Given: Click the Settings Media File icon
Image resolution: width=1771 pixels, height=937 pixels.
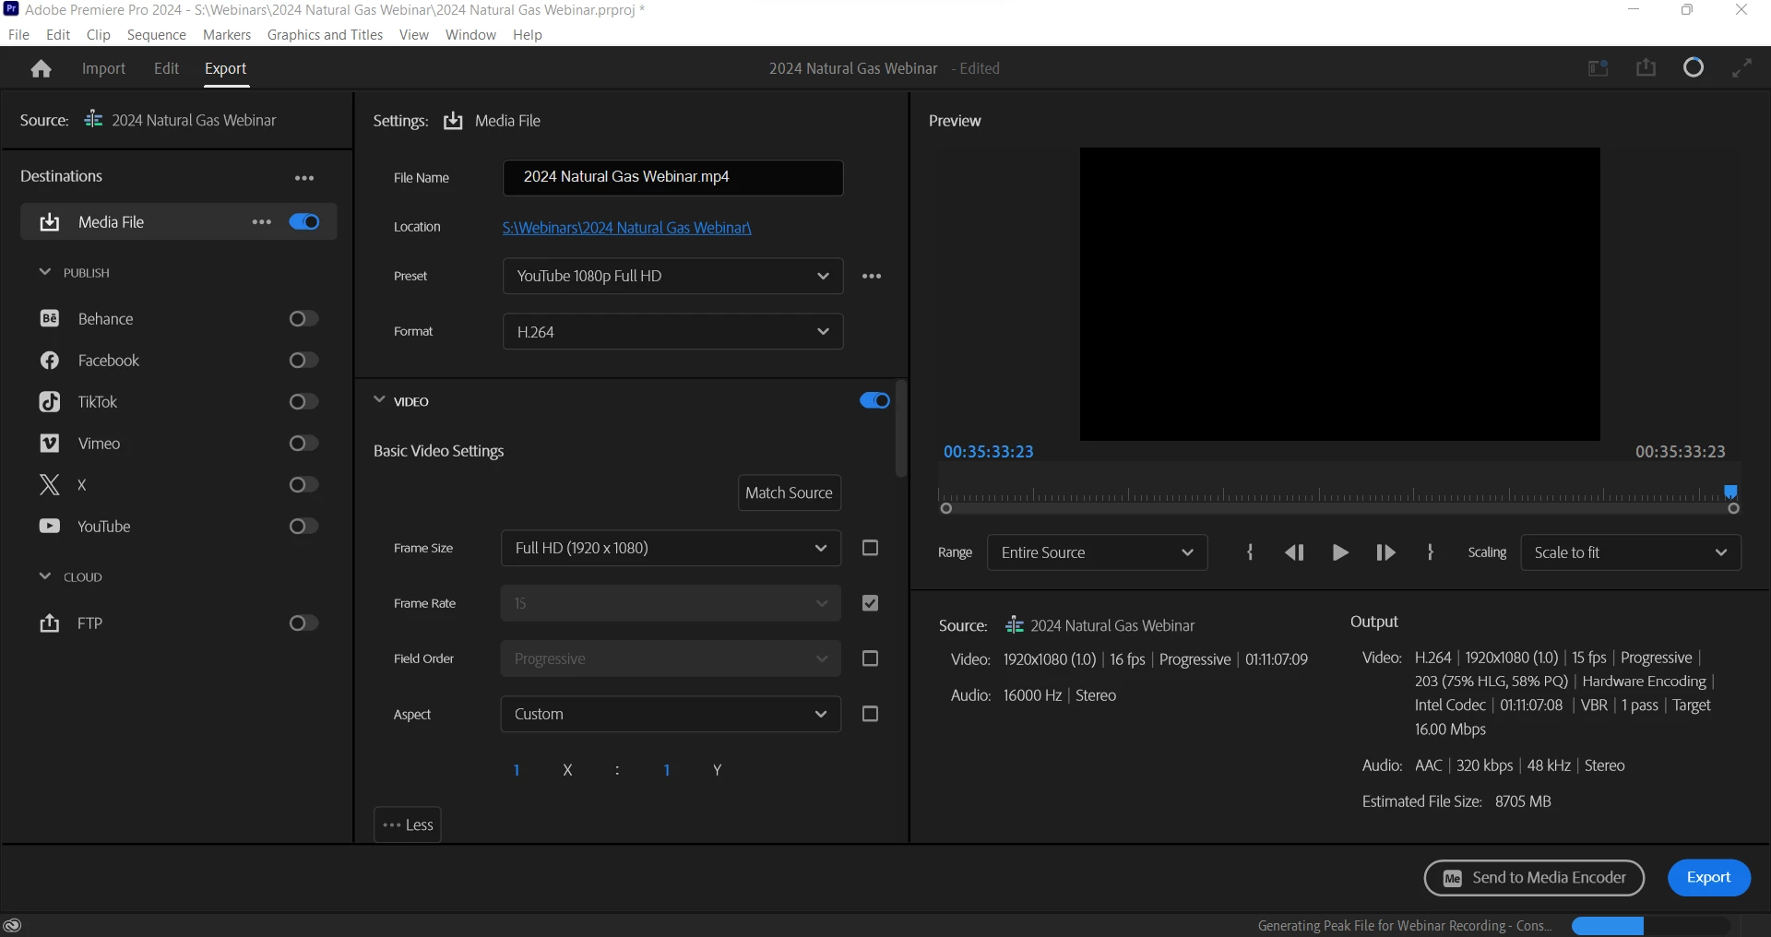Looking at the screenshot, I should pyautogui.click(x=453, y=121).
